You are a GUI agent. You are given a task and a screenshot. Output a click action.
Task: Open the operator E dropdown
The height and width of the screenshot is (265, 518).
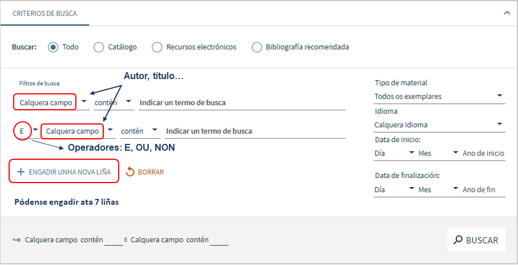click(x=26, y=131)
